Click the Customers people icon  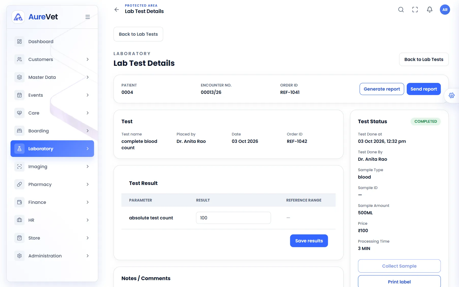click(19, 59)
